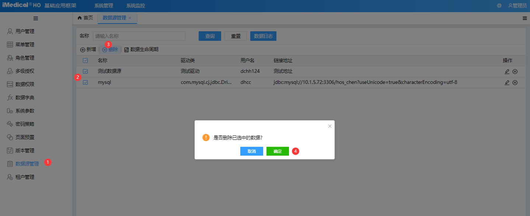Reset the search with 重置
The width and height of the screenshot is (530, 216).
(x=236, y=36)
